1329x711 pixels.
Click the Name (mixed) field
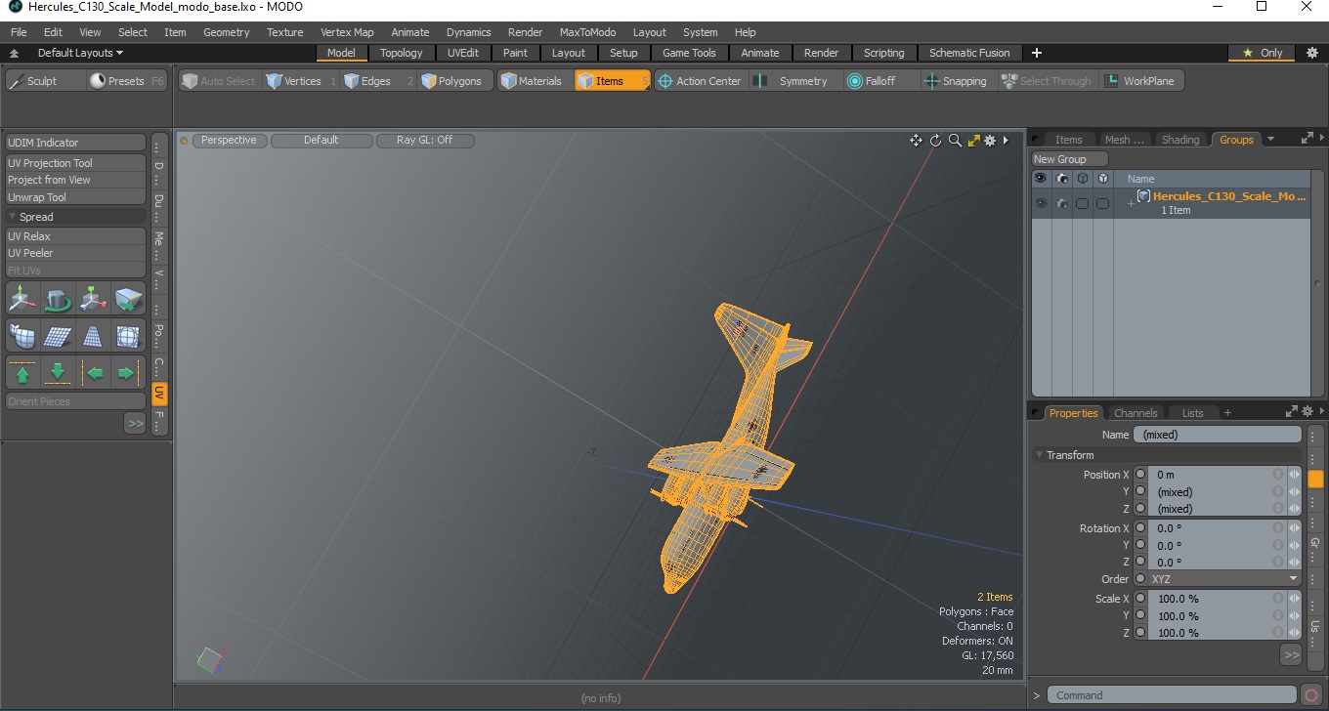tap(1218, 435)
